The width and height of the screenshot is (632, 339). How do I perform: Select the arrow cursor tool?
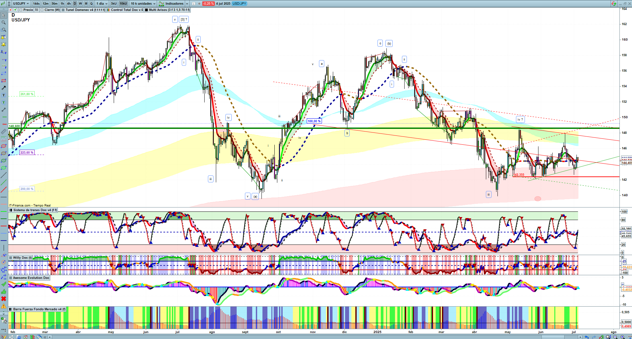4,15
